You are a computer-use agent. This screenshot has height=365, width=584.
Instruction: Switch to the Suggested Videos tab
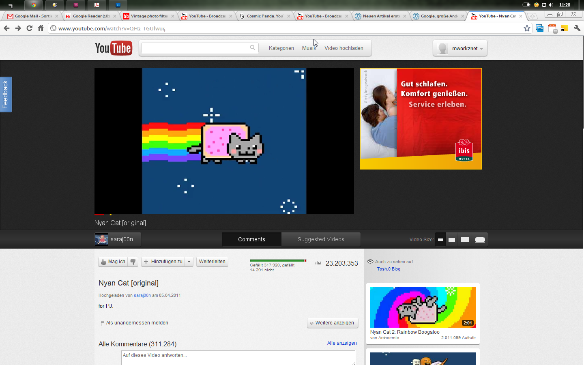(x=321, y=240)
